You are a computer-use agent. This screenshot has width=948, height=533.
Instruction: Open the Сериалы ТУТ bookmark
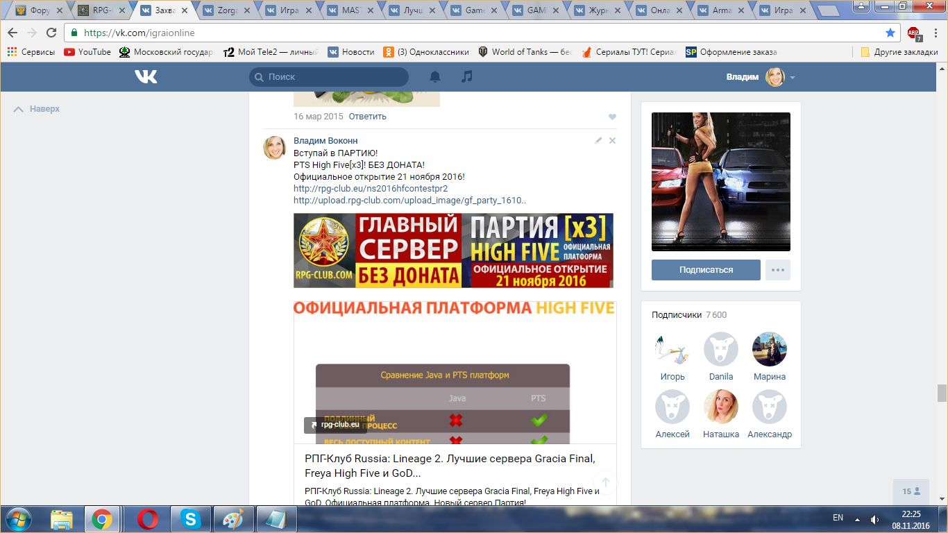(x=629, y=52)
